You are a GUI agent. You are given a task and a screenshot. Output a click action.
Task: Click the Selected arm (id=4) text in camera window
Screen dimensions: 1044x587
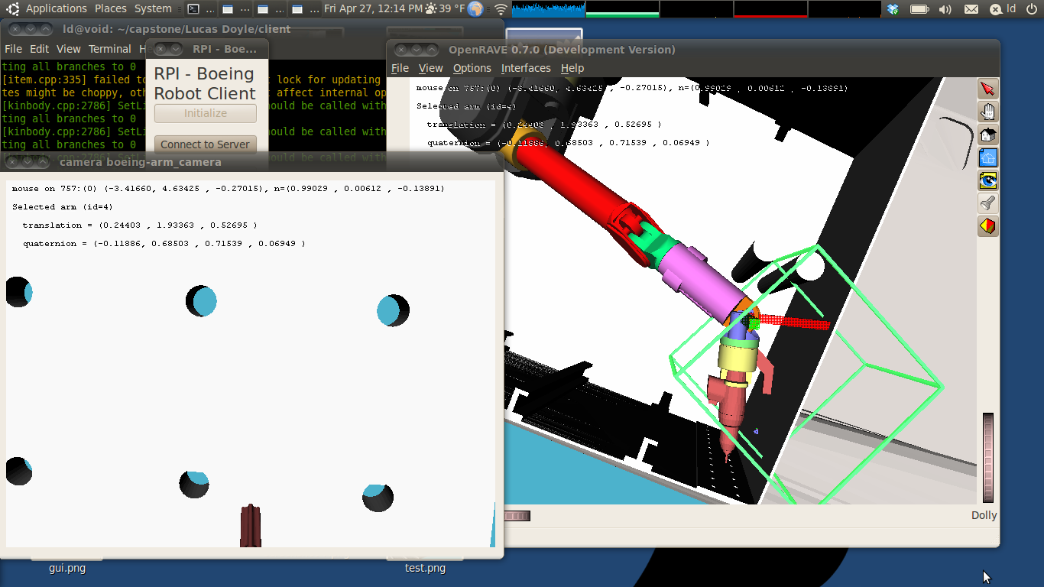coord(63,207)
